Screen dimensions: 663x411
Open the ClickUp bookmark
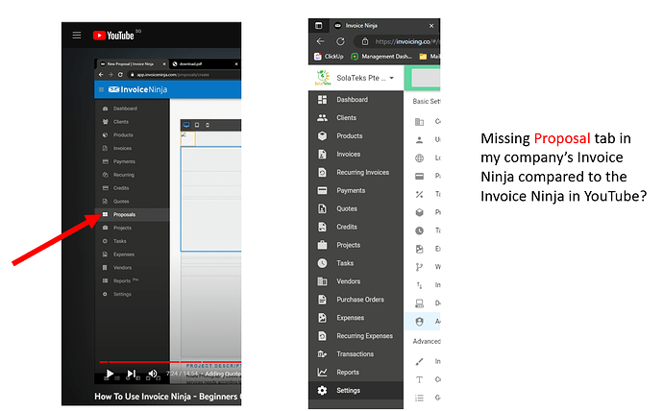pos(329,57)
